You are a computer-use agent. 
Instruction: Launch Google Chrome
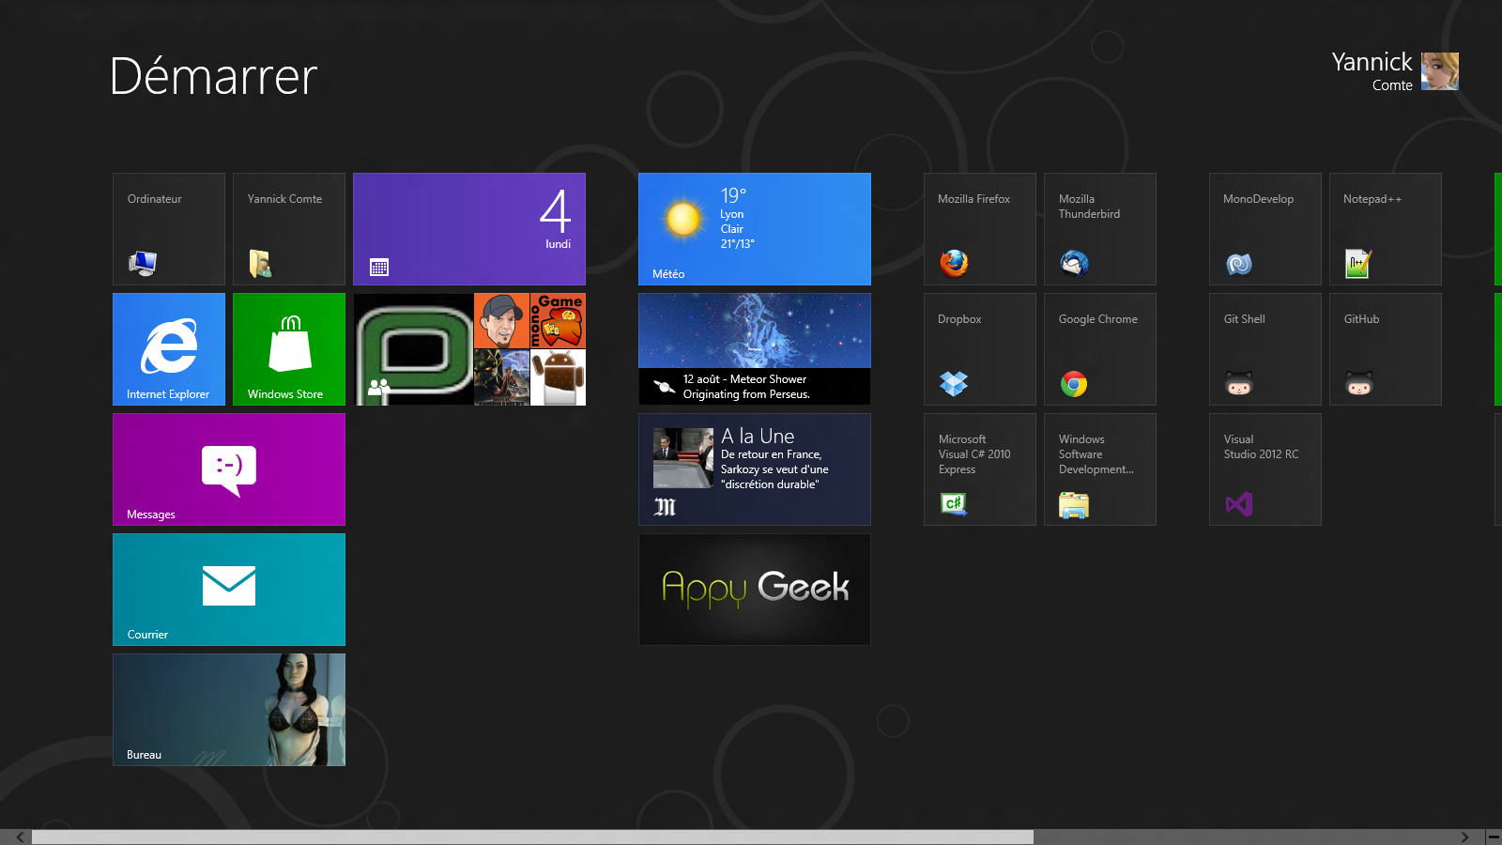coord(1100,349)
